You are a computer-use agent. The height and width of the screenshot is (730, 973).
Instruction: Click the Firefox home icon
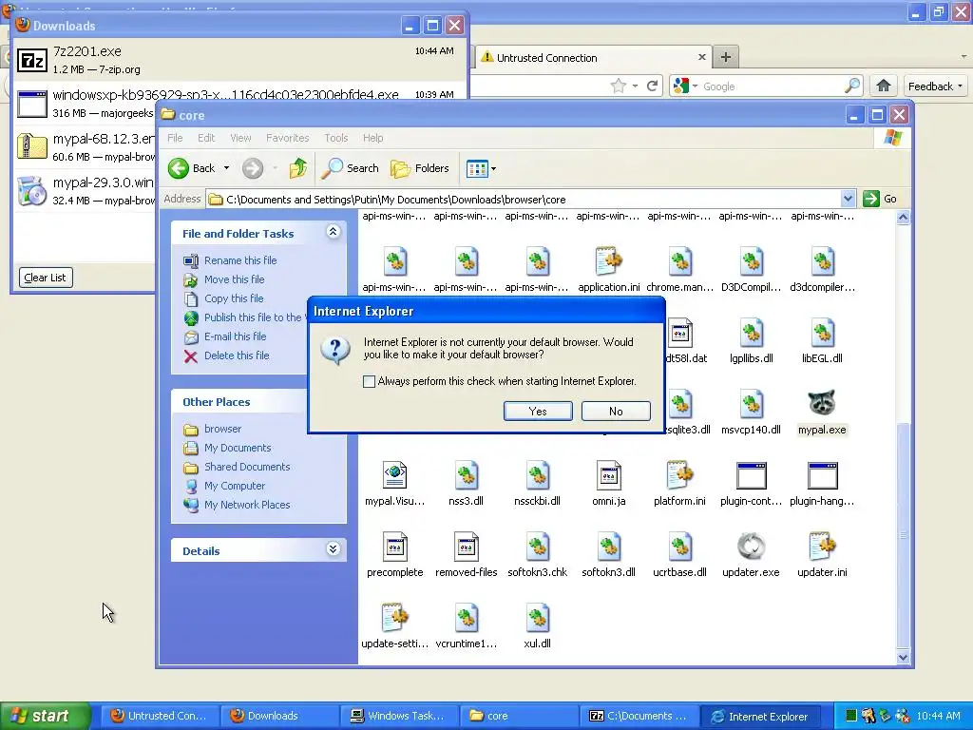pyautogui.click(x=884, y=86)
